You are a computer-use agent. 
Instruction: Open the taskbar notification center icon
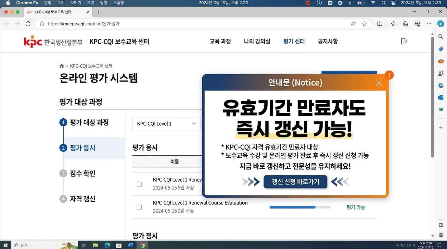(439, 245)
